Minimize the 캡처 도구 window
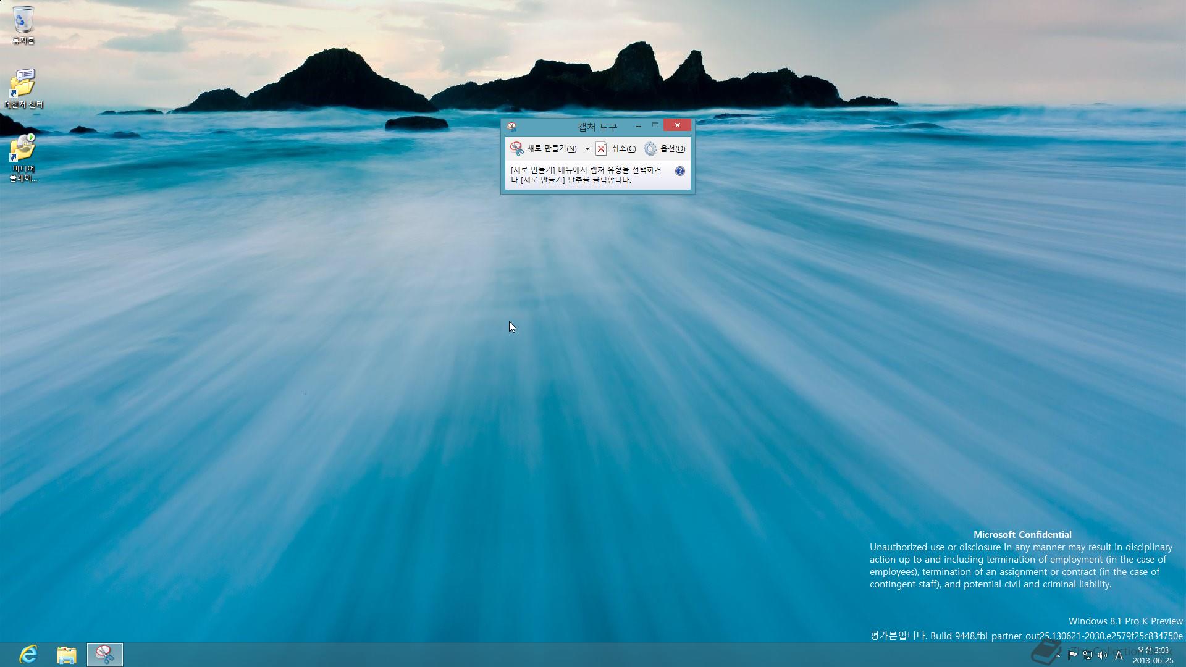Viewport: 1186px width, 667px height. click(638, 126)
